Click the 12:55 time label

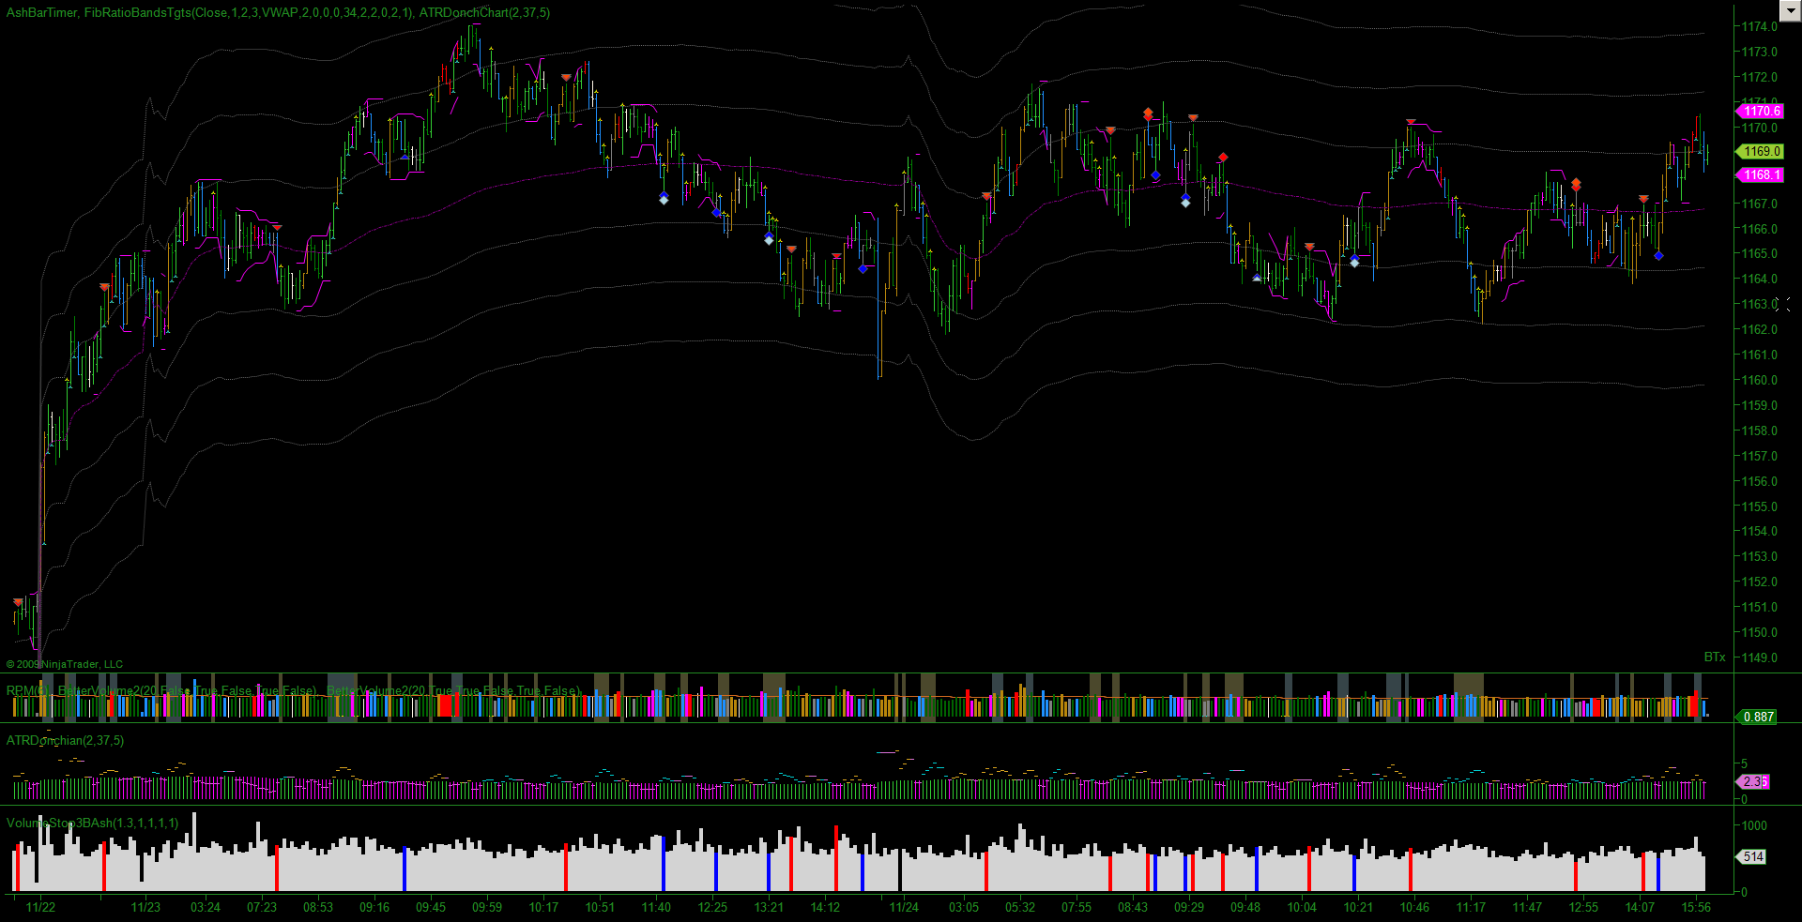(1583, 907)
